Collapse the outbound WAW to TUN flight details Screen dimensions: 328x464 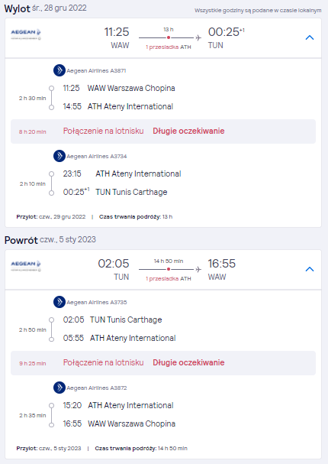[310, 37]
